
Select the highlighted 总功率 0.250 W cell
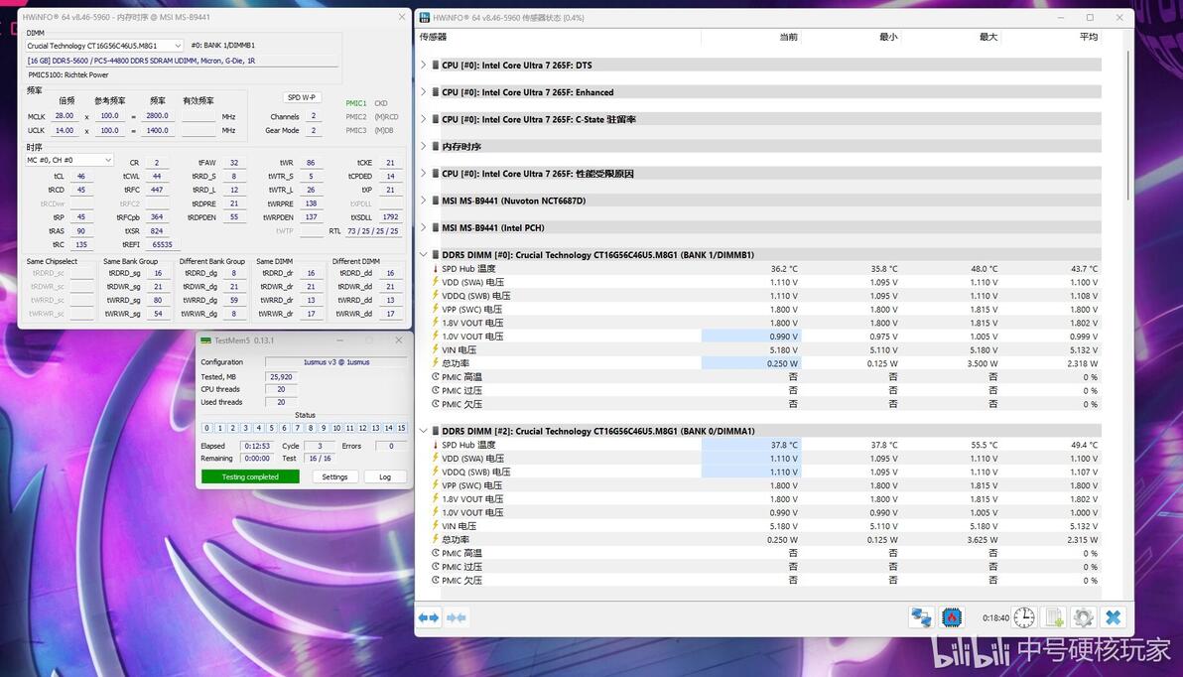click(750, 363)
